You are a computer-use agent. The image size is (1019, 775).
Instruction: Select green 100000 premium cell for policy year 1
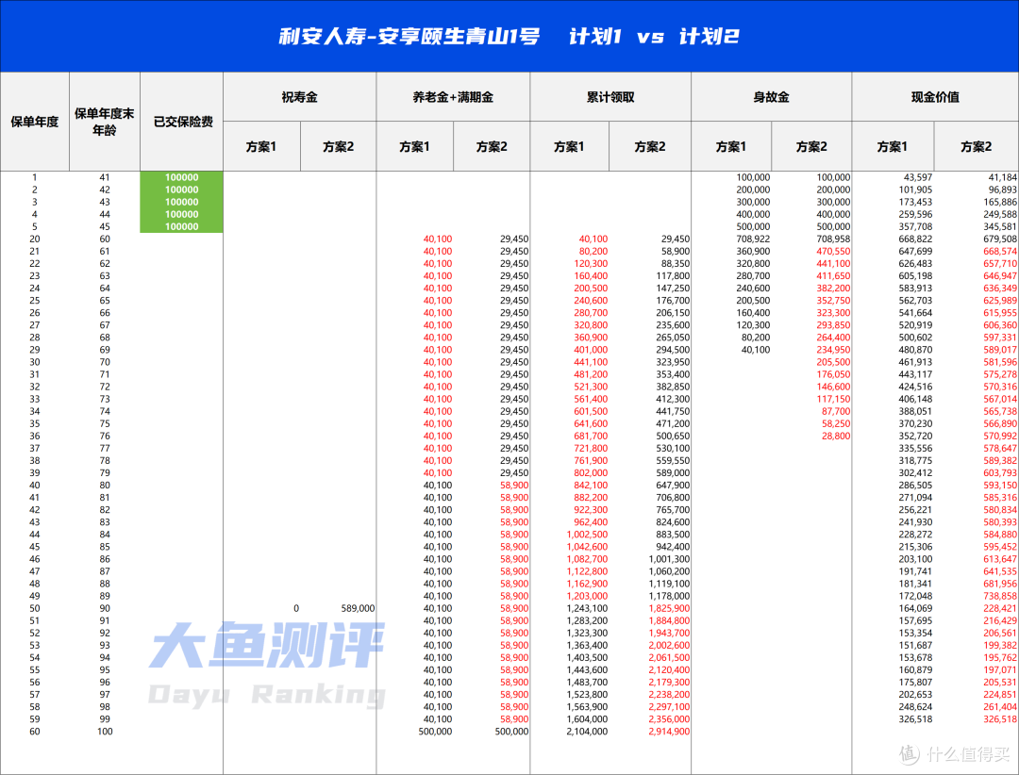[181, 177]
